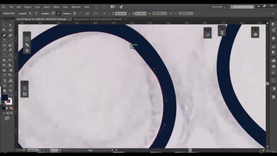
Task: Open the artboard navigation dropdown
Action: coord(60,150)
